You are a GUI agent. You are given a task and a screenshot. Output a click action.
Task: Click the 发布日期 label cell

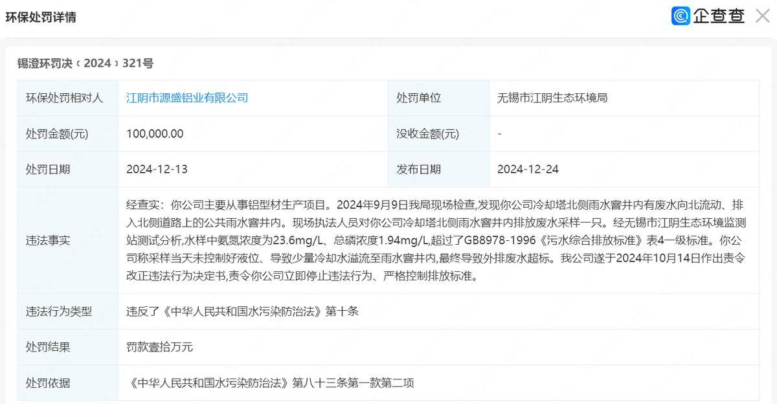pyautogui.click(x=438, y=170)
